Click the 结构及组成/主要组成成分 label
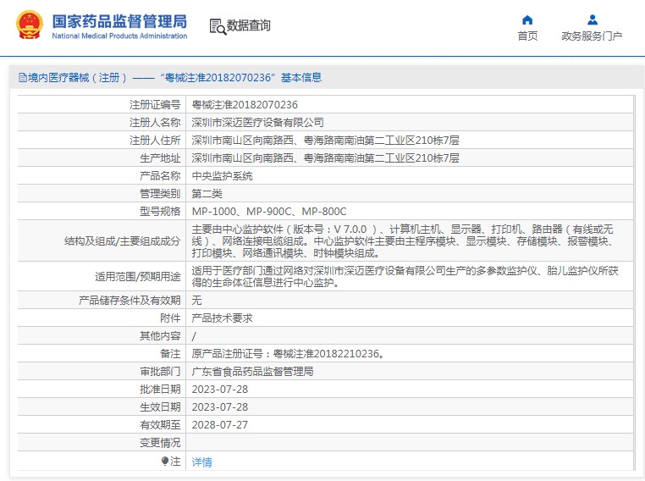 pyautogui.click(x=123, y=241)
